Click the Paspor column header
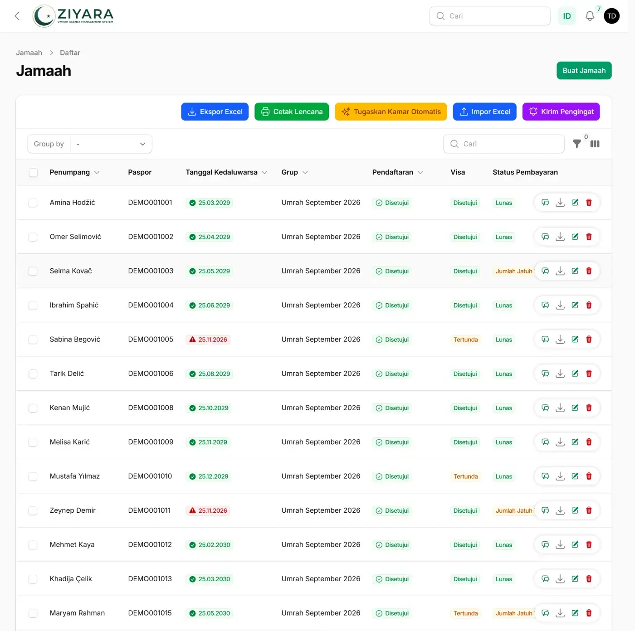This screenshot has width=635, height=631. click(140, 172)
